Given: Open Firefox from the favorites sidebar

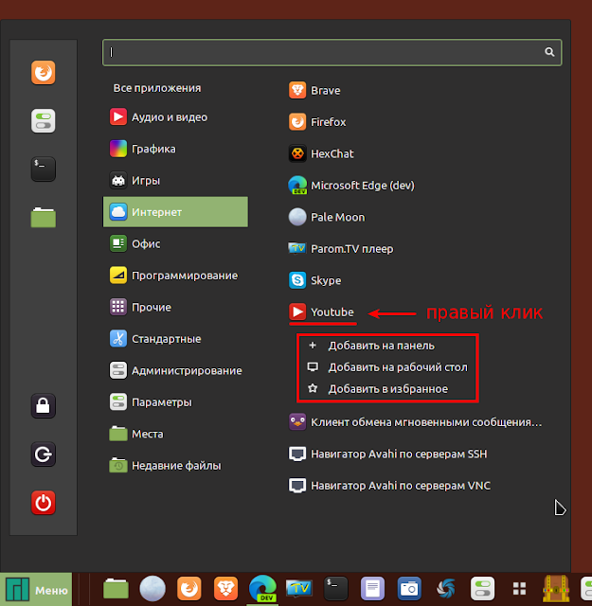Looking at the screenshot, I should pyautogui.click(x=43, y=72).
